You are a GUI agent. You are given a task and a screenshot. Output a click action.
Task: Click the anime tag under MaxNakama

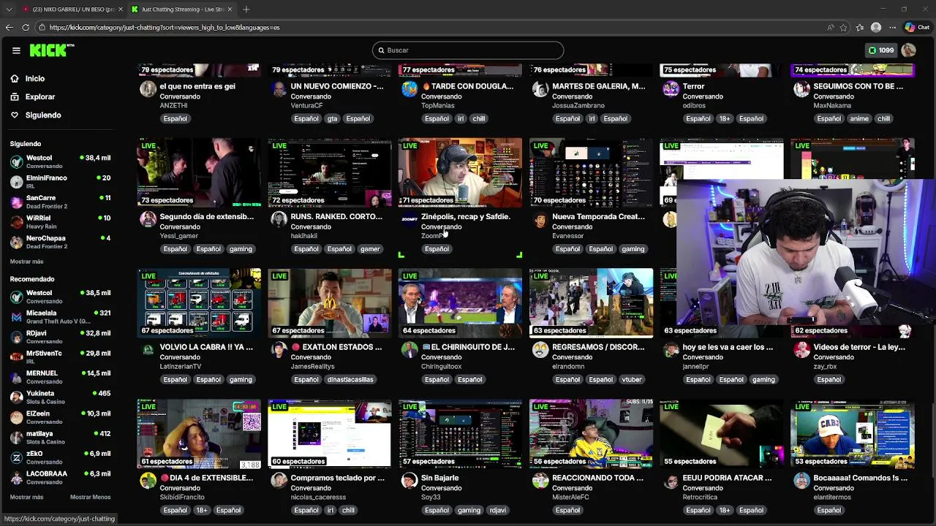pyautogui.click(x=859, y=118)
